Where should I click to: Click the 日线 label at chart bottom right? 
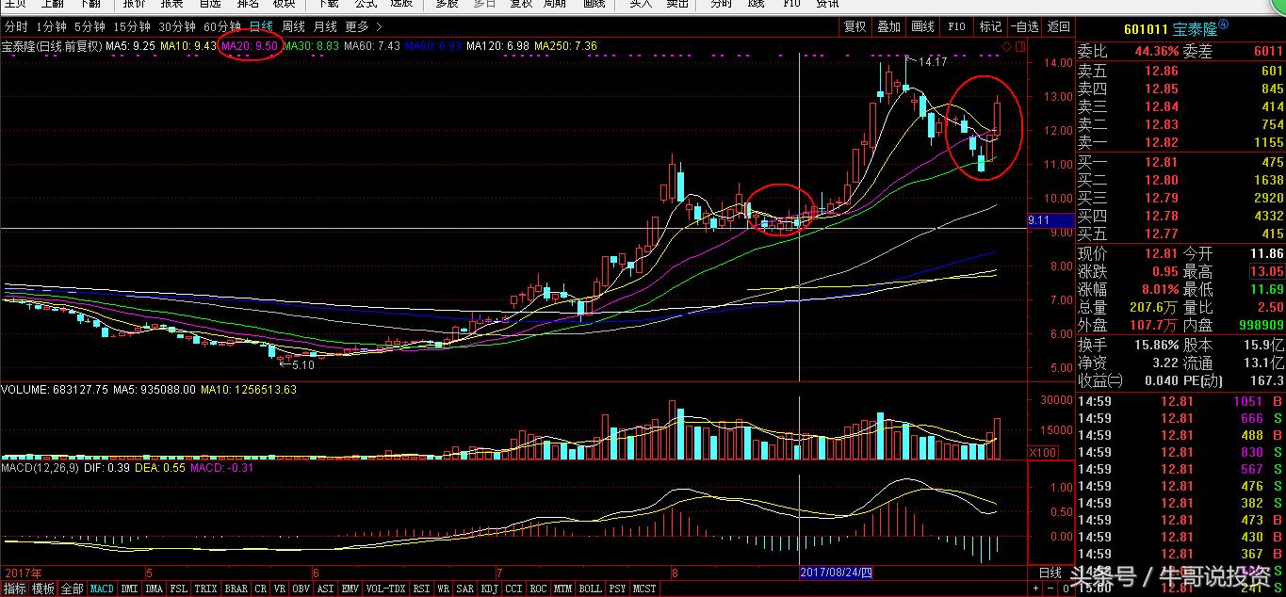[1050, 573]
